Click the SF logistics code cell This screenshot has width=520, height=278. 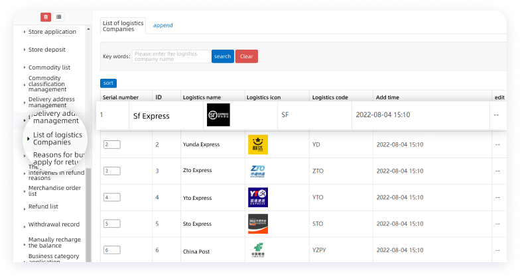(285, 115)
